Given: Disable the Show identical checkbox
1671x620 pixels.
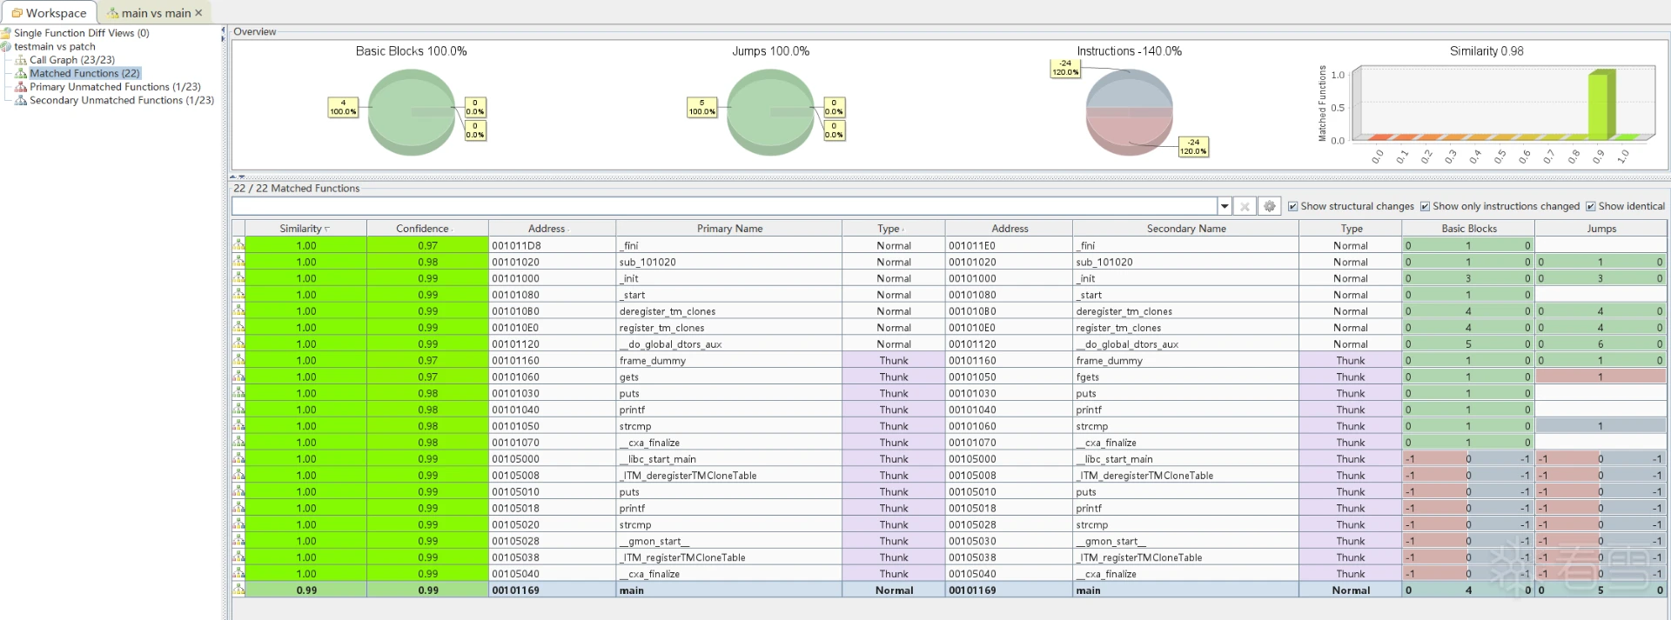Looking at the screenshot, I should click(1590, 206).
